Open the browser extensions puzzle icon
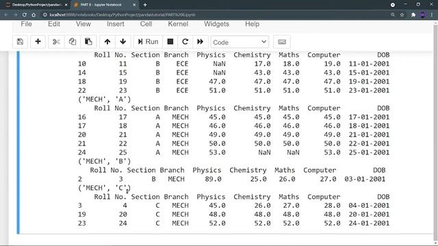Image resolution: width=438 pixels, height=246 pixels. click(413, 15)
